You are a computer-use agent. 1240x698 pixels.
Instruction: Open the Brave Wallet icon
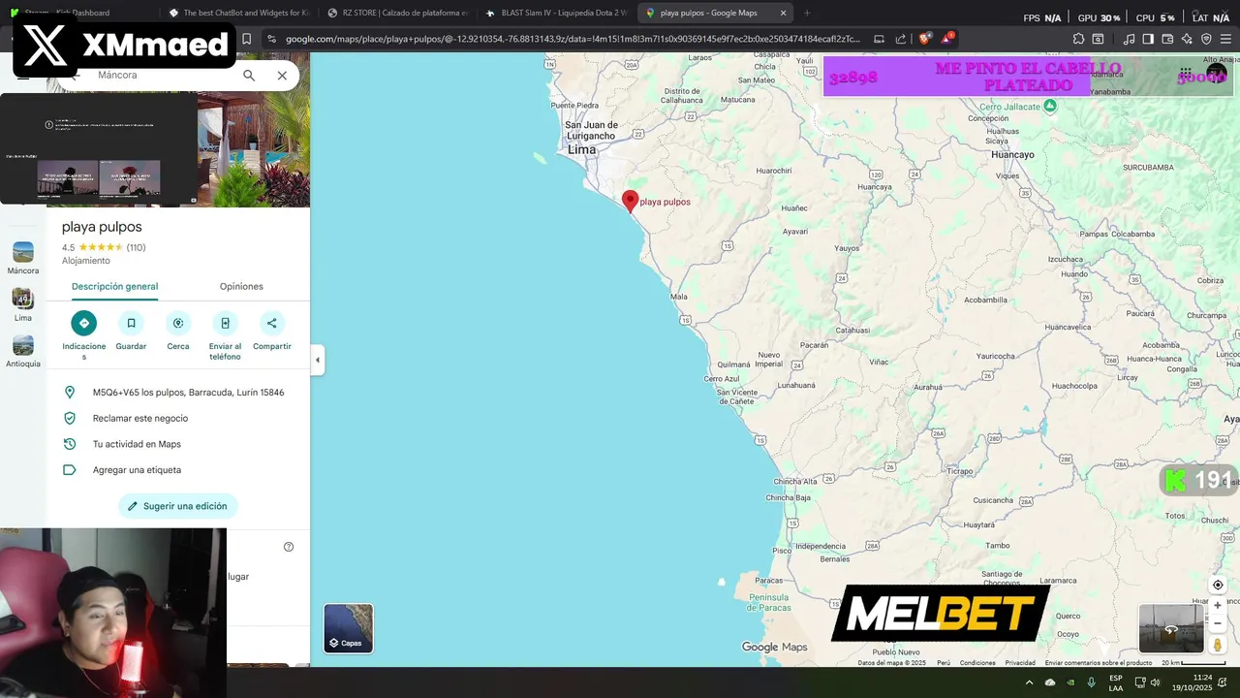(1167, 39)
